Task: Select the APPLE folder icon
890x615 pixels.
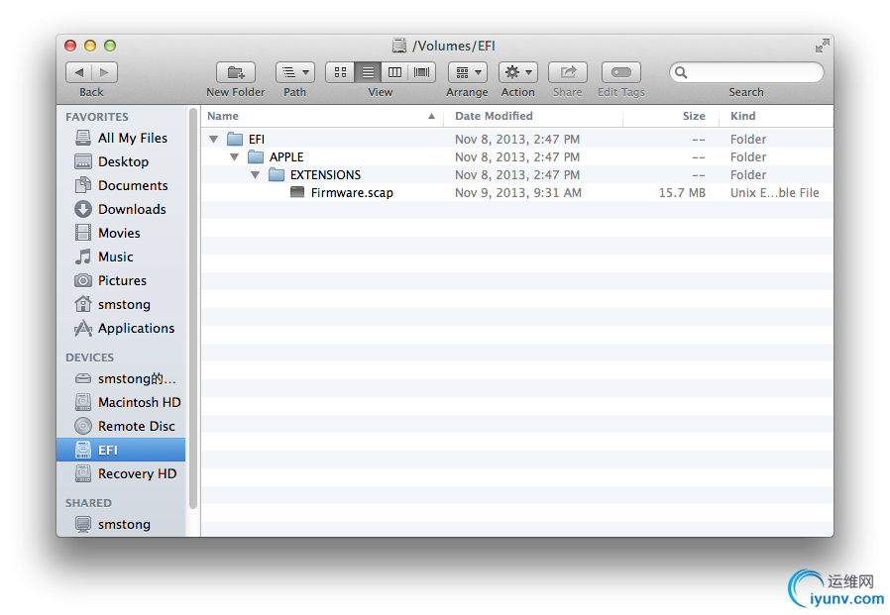Action: 256,157
